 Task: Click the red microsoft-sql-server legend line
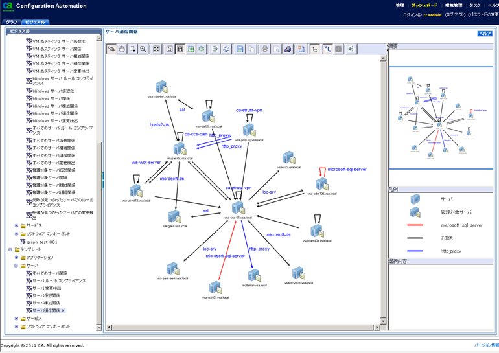(415, 225)
